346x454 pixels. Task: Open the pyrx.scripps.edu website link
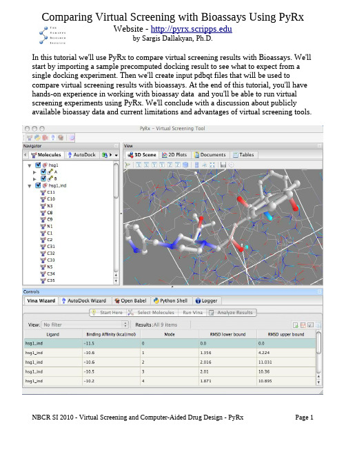(x=191, y=29)
